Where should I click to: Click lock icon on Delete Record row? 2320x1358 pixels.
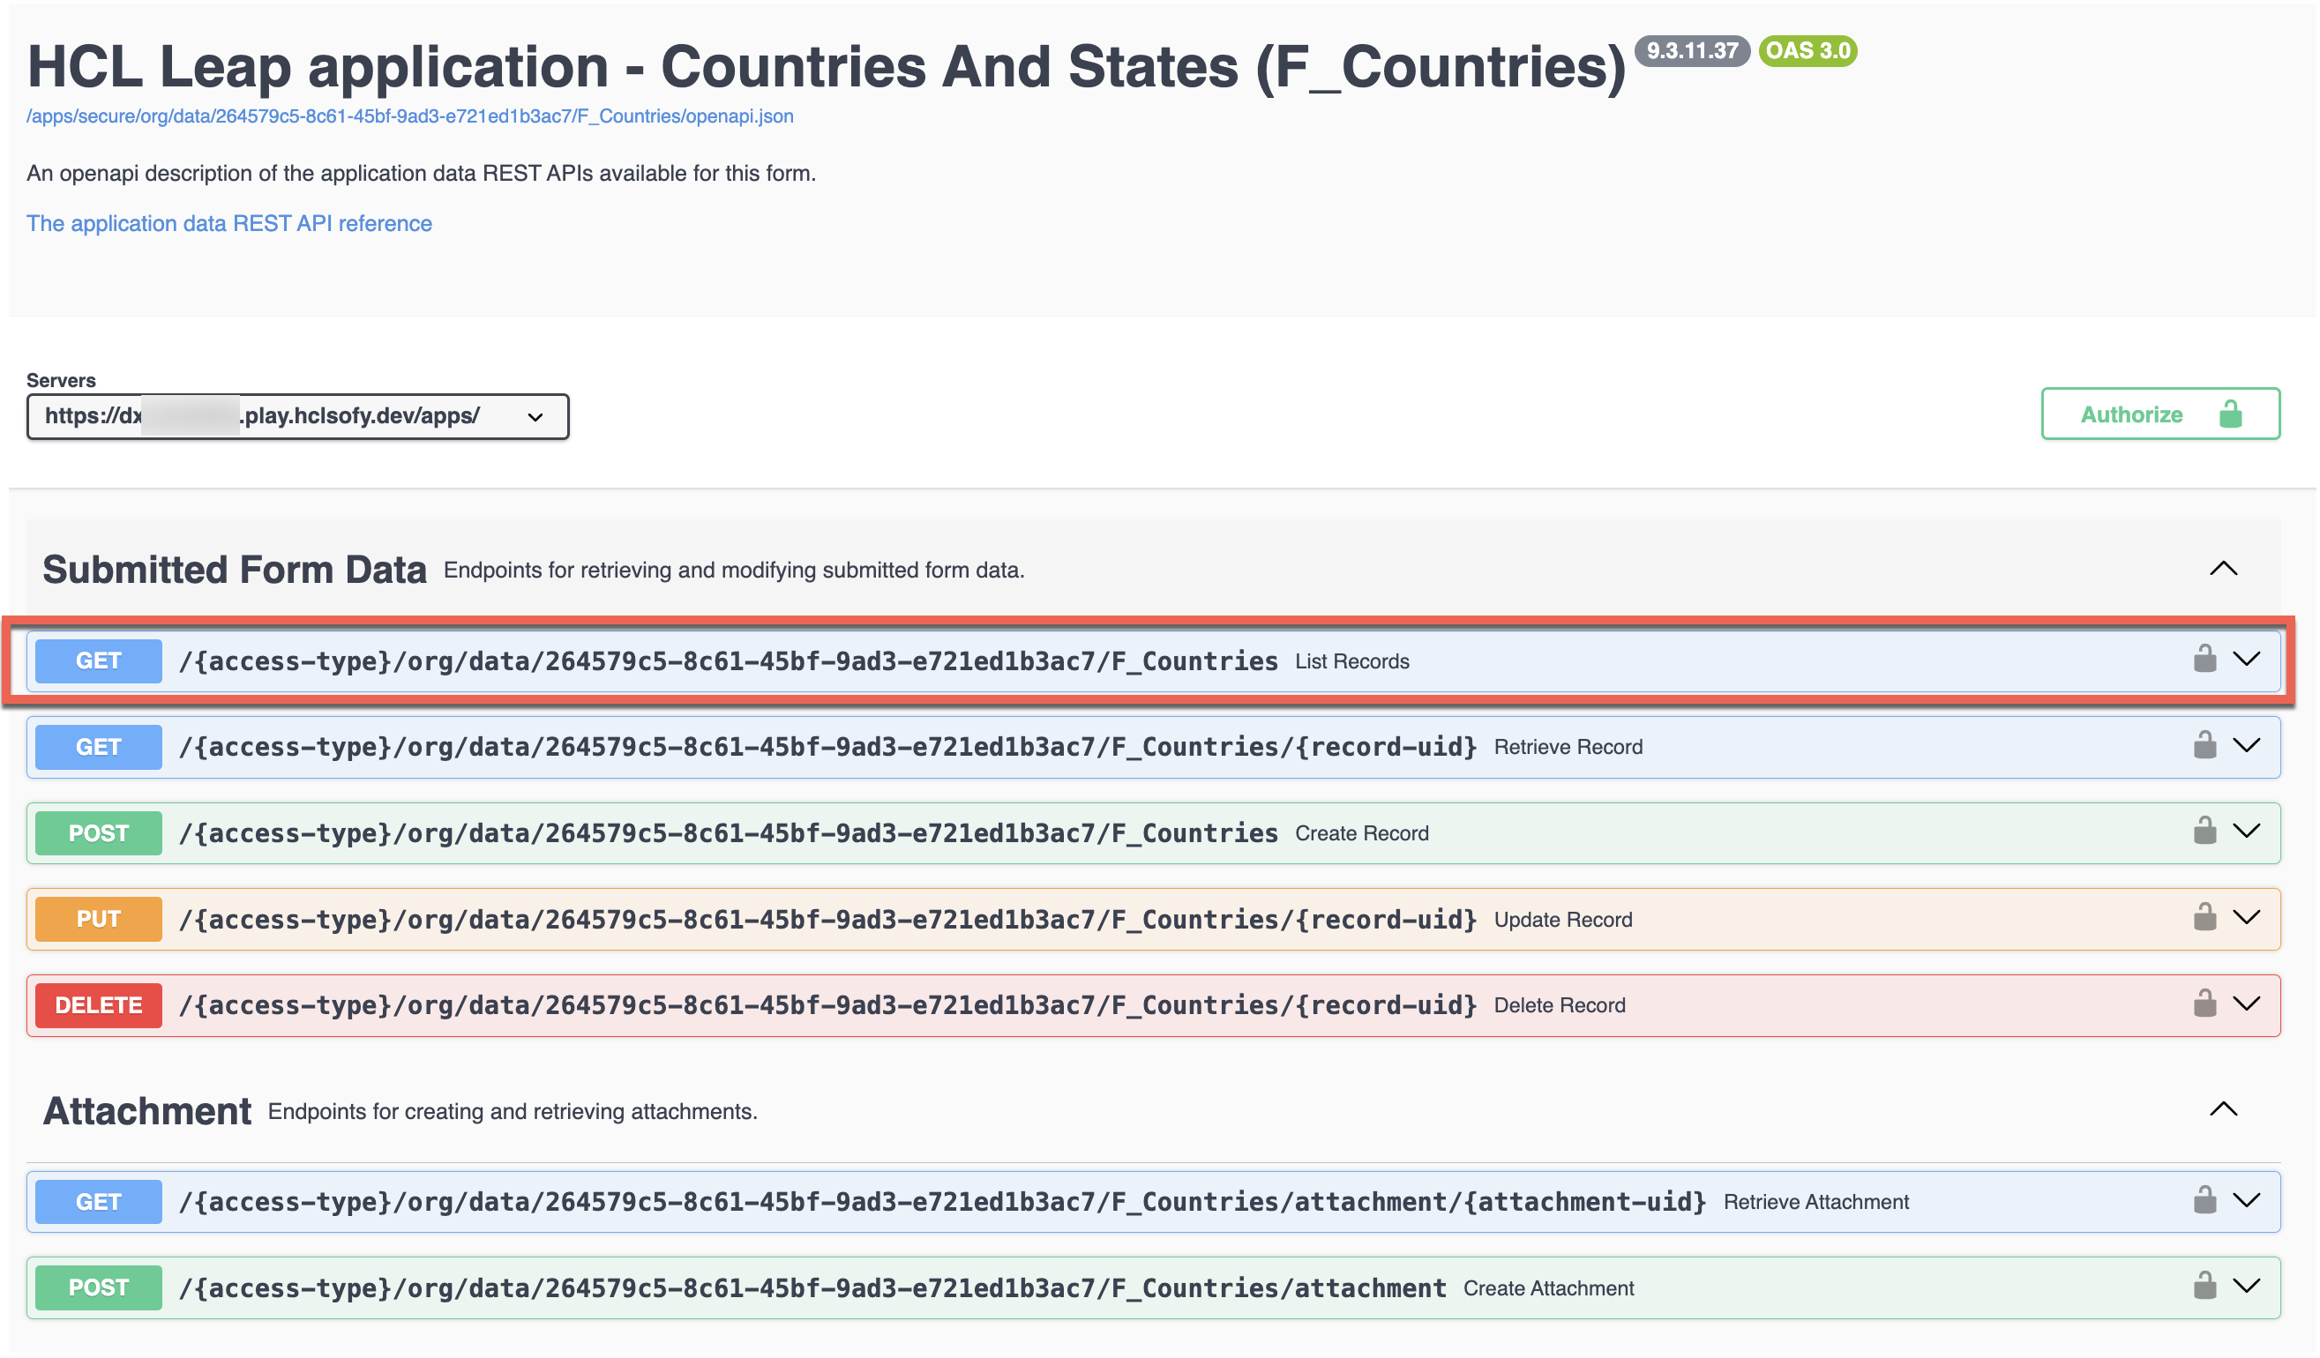[2204, 1003]
